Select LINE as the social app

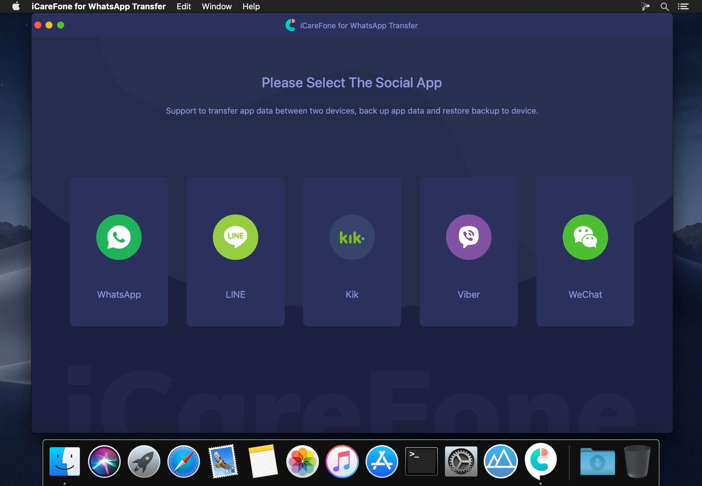(235, 251)
